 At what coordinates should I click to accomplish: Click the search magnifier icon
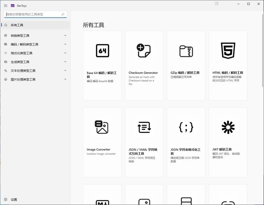click(63, 14)
